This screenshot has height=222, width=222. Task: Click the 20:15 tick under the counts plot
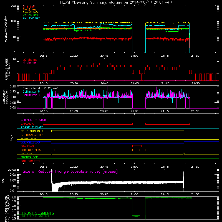click(44, 56)
